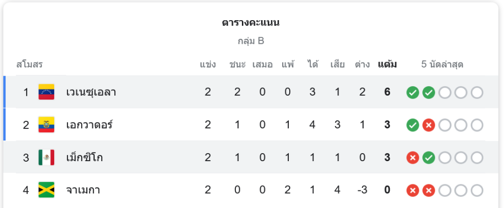Click the สโมสร column header

29,64
